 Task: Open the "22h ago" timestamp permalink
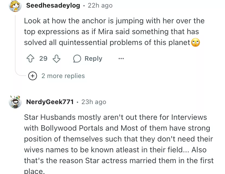100,5
